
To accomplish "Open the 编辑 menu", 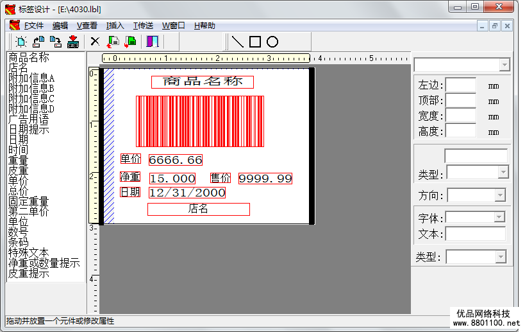I will [x=60, y=26].
